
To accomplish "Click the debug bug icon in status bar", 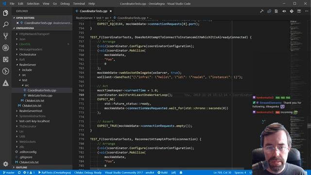I will (181, 173).
